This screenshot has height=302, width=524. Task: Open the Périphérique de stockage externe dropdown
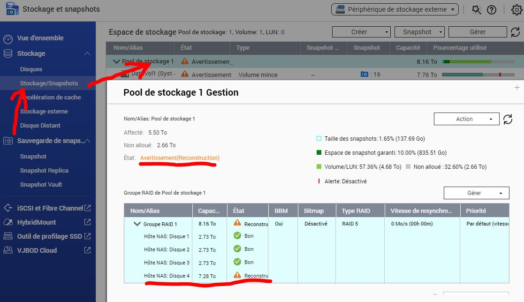click(x=395, y=9)
